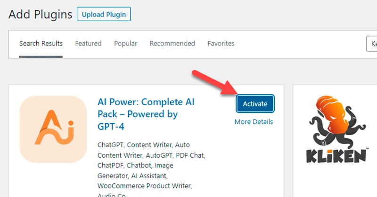Click the Add Plugins page heading

(40, 15)
